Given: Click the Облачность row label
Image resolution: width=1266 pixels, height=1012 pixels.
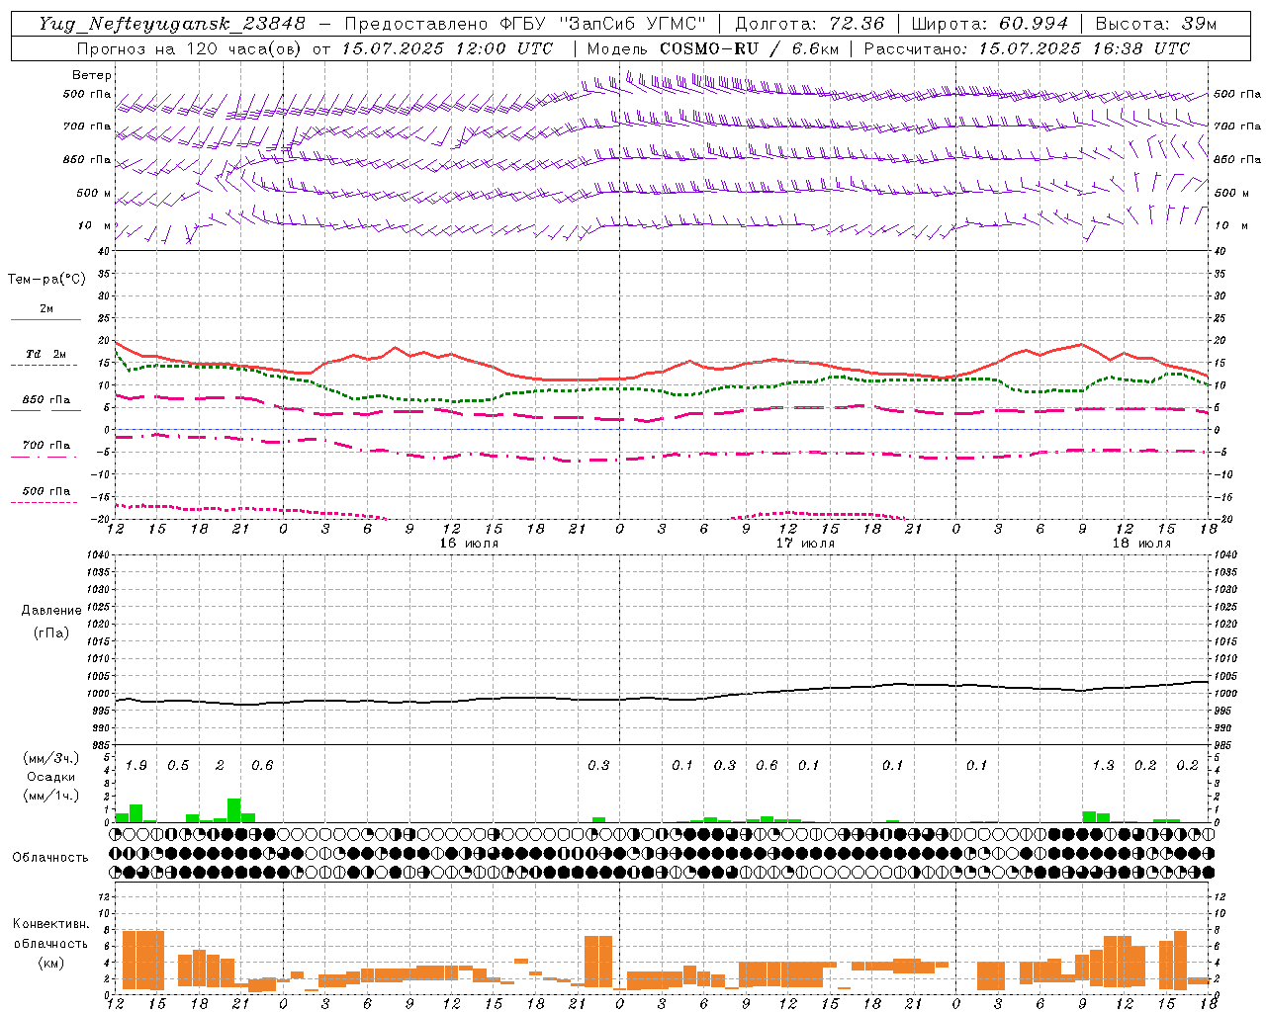Looking at the screenshot, I should [x=50, y=858].
